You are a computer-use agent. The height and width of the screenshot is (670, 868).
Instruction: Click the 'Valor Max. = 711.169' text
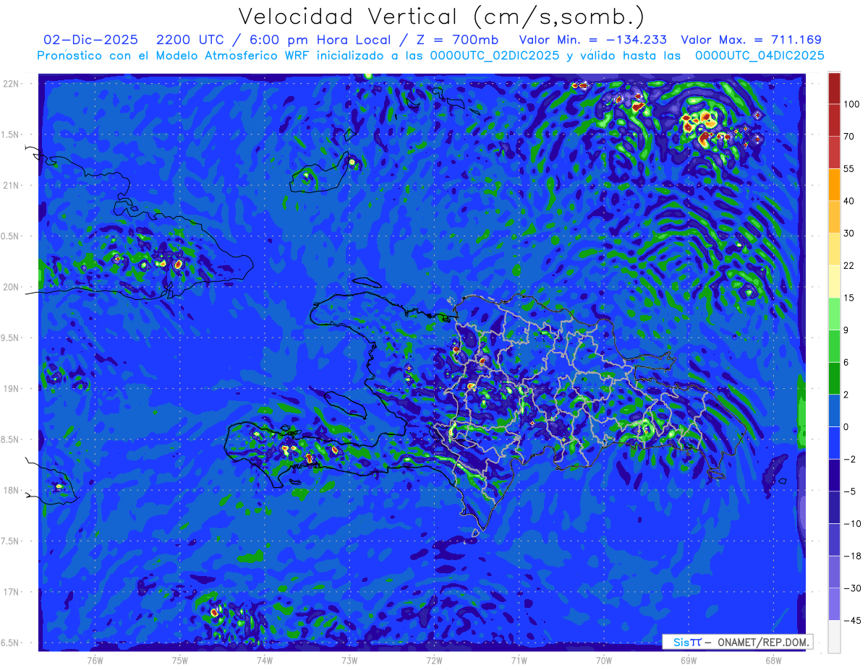[x=752, y=40]
